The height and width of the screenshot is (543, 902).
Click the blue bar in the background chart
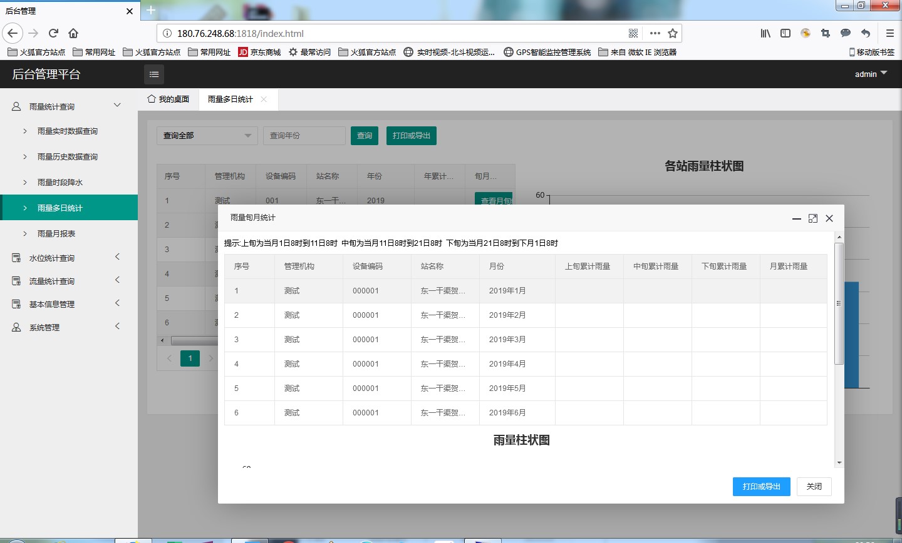pos(851,335)
